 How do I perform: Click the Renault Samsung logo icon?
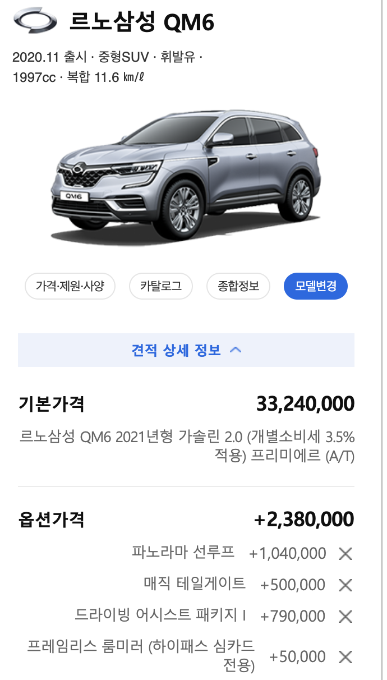(x=35, y=22)
